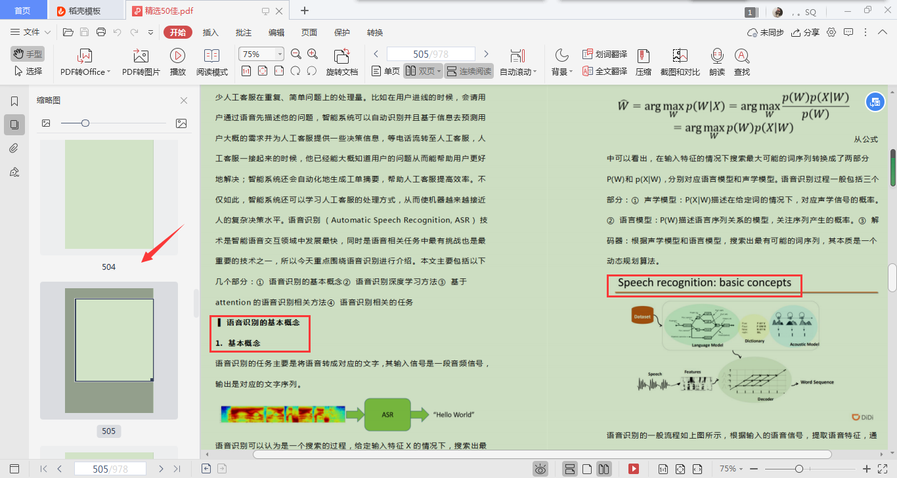Select the hand tool (手型)

coord(28,54)
